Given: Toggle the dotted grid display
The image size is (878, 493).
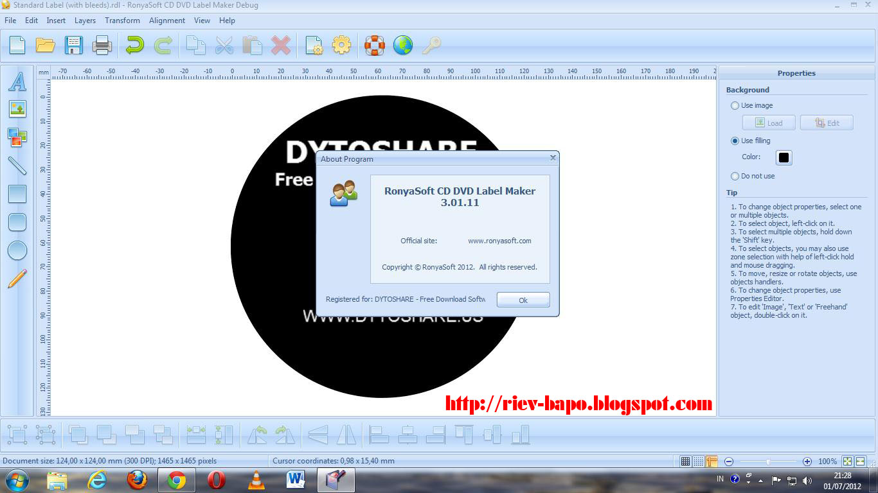Looking at the screenshot, I should click(x=699, y=461).
